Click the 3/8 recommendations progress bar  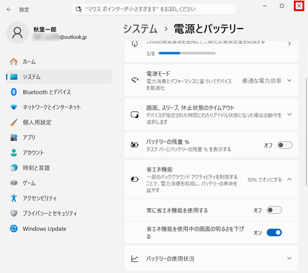click(x=187, y=53)
